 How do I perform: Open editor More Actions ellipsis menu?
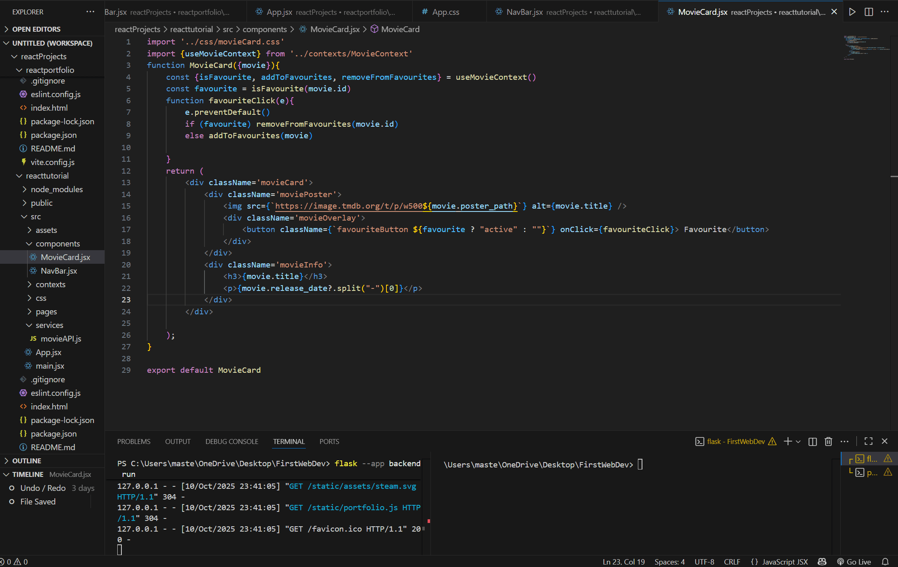point(884,12)
